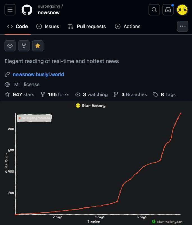Viewport: 192px width, 225px height.
Task: Open the notifications inbox icon
Action: click(168, 10)
